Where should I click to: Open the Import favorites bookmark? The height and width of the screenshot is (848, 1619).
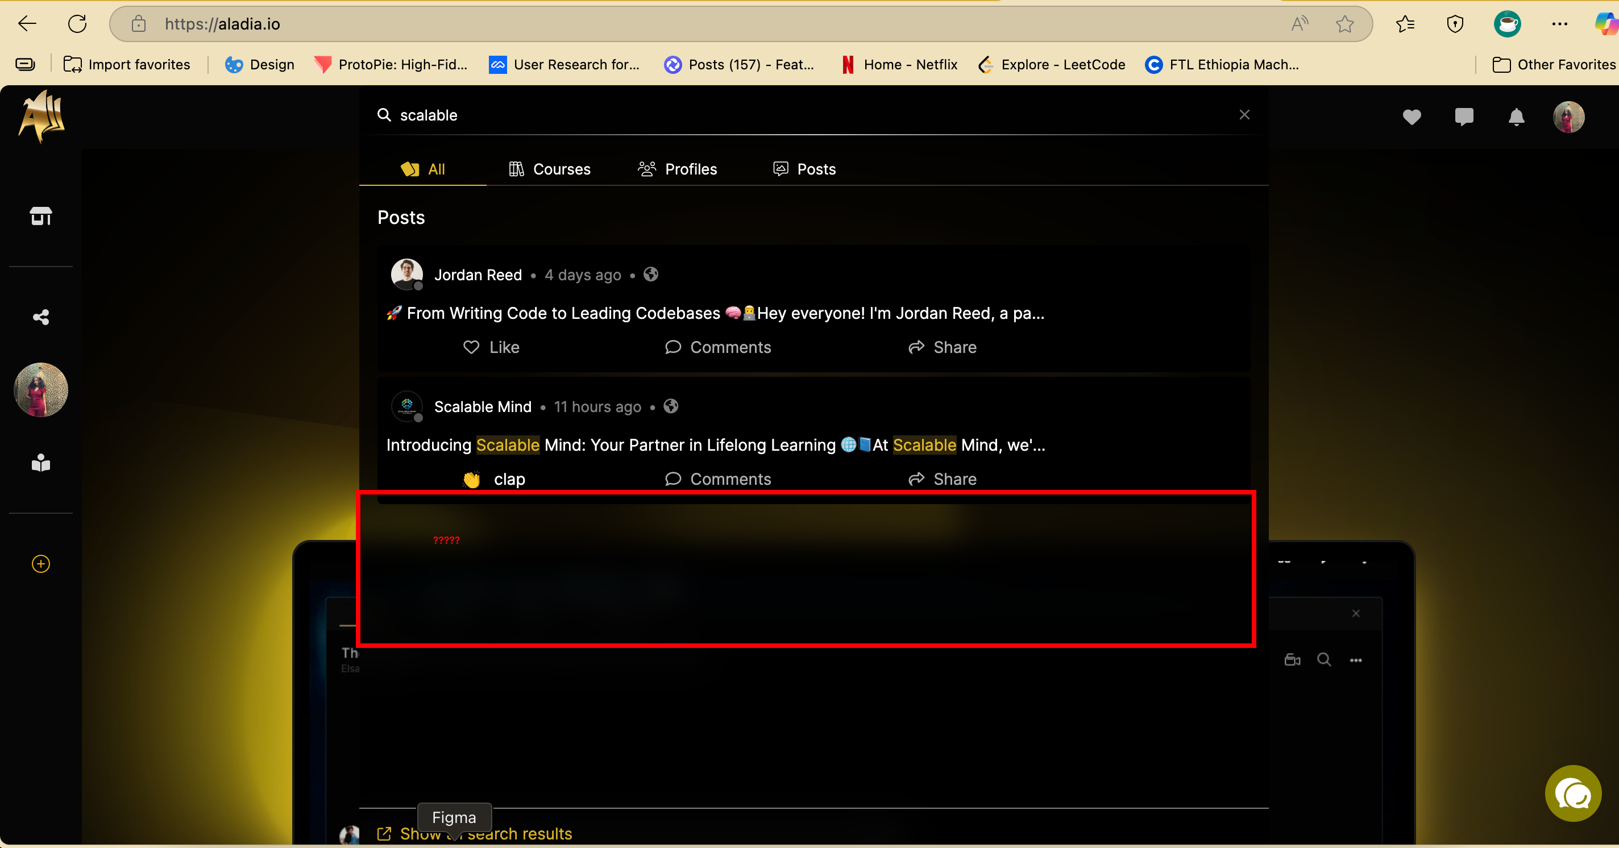[x=127, y=65]
